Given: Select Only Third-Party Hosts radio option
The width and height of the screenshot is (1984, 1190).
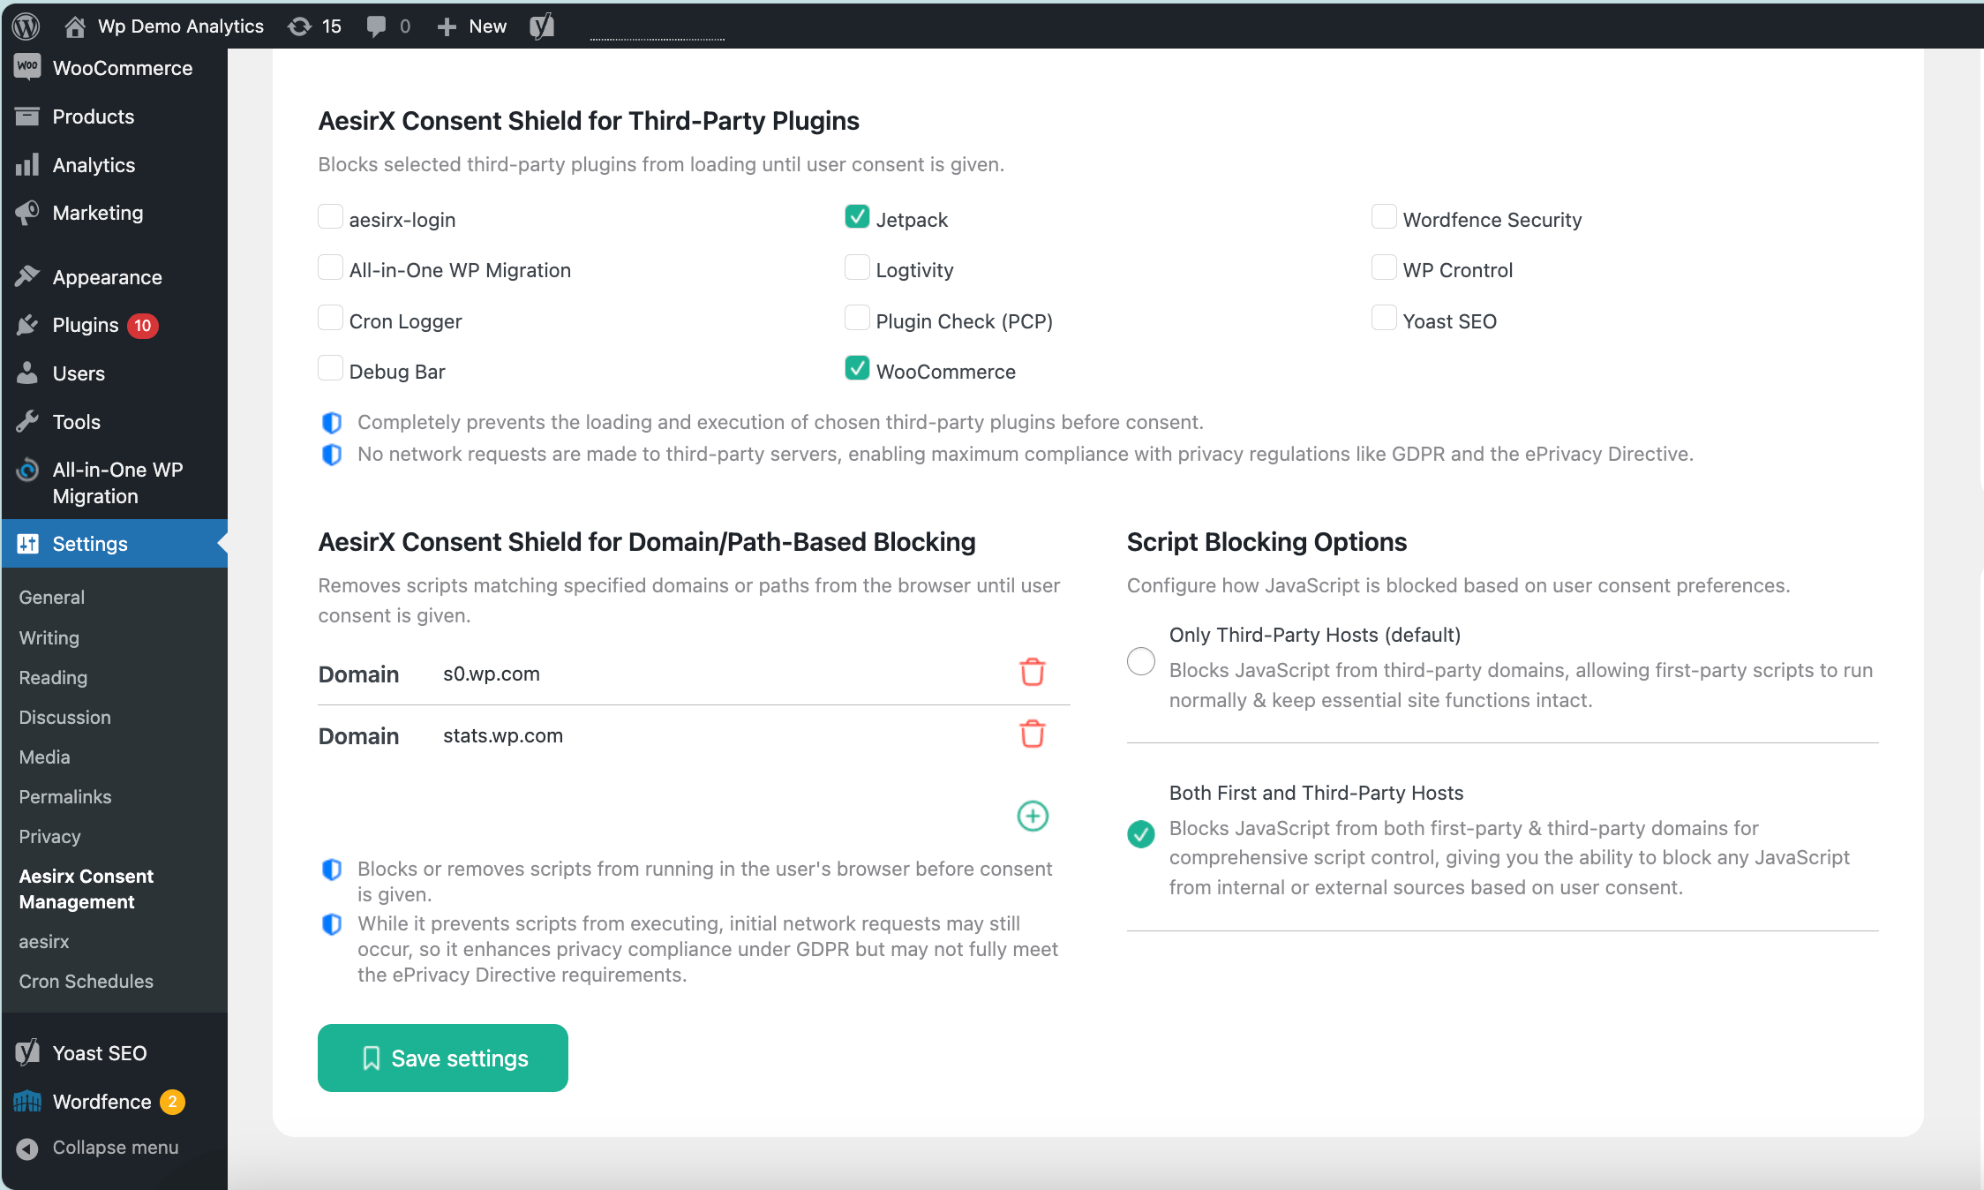Looking at the screenshot, I should tap(1141, 661).
